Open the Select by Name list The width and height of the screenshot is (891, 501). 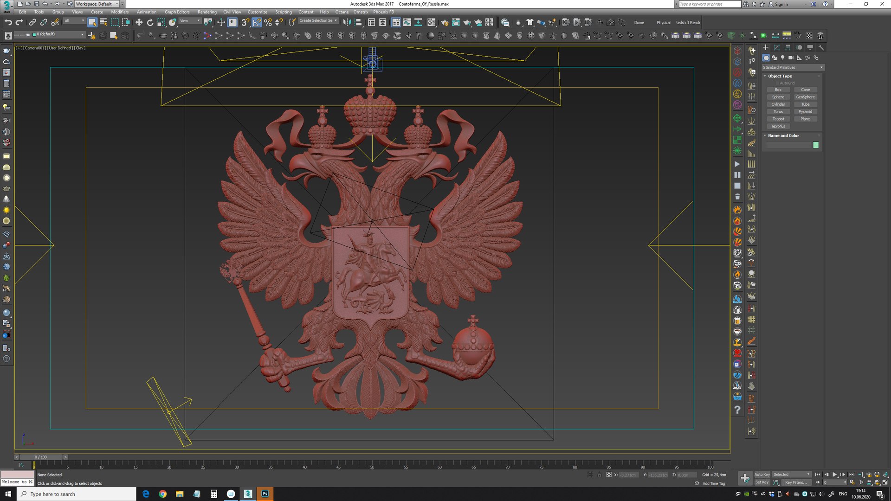[103, 22]
